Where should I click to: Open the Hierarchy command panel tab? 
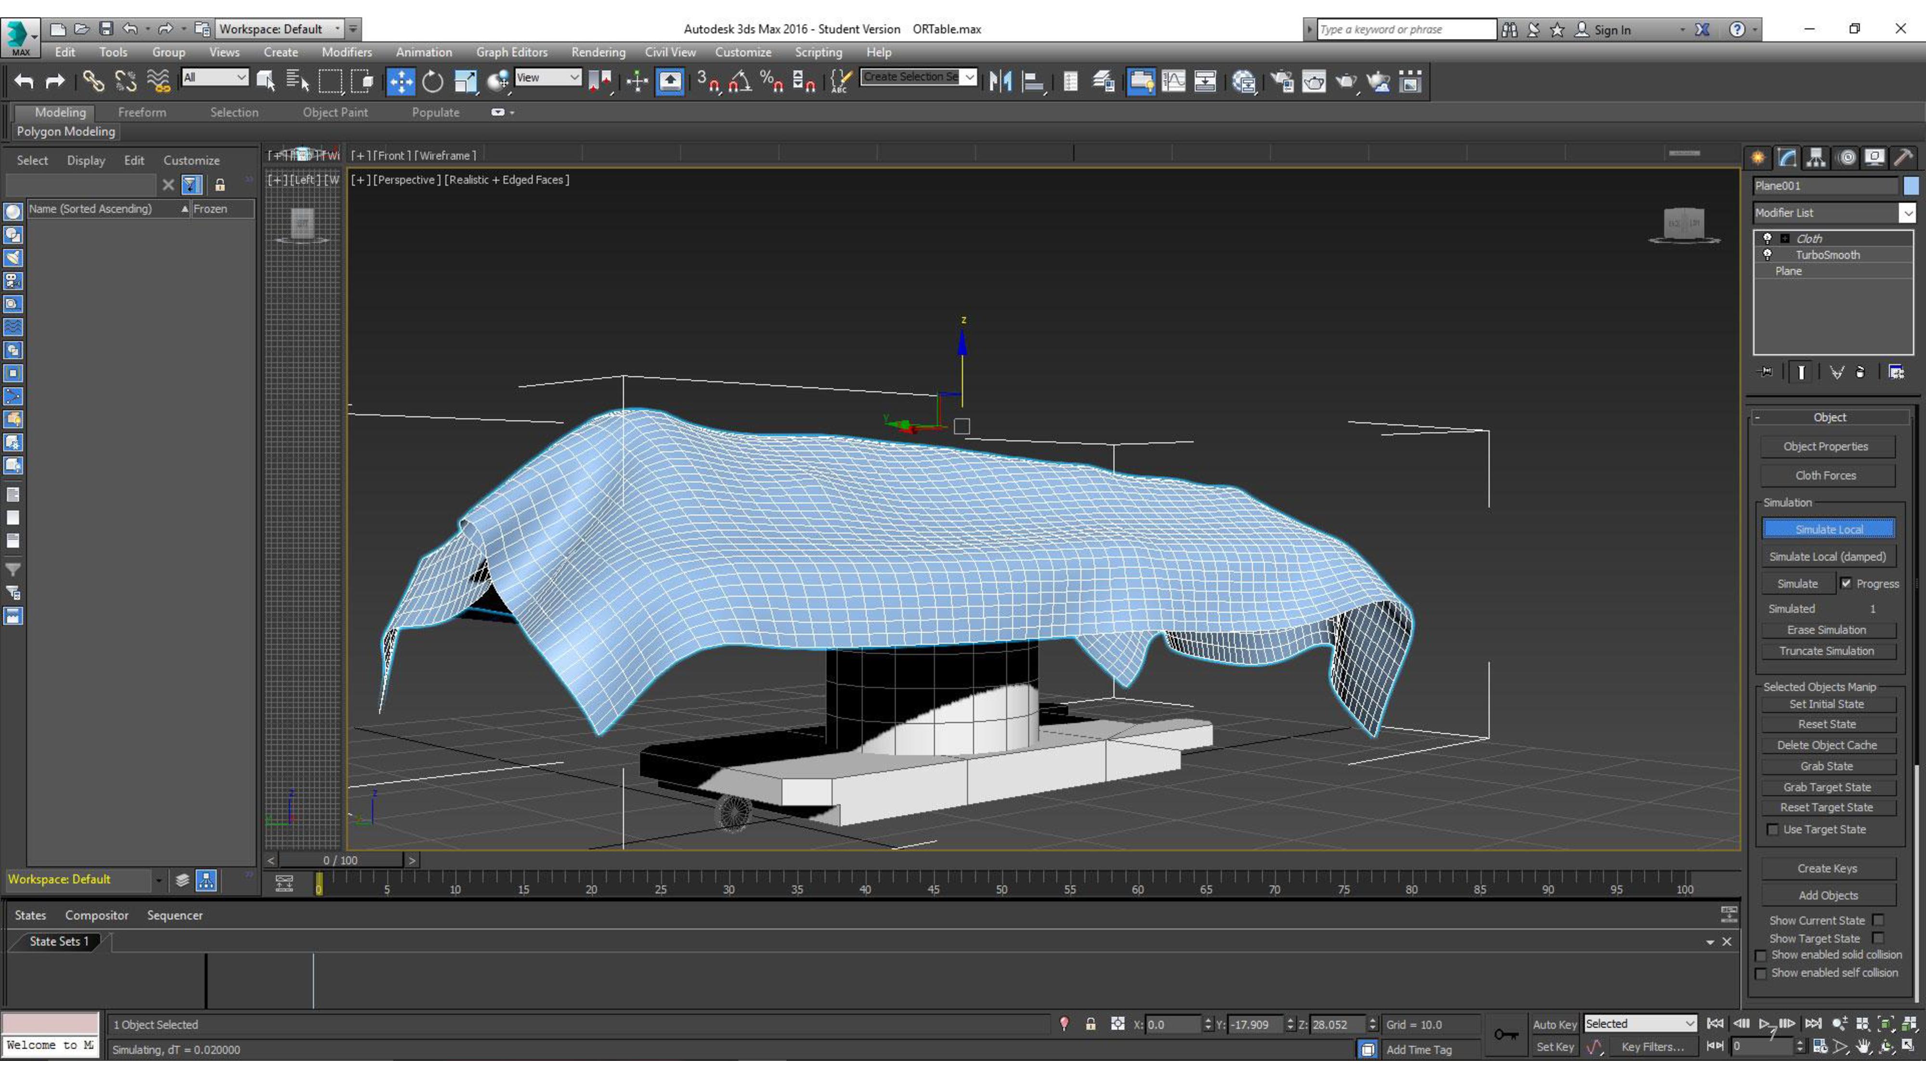click(x=1816, y=158)
